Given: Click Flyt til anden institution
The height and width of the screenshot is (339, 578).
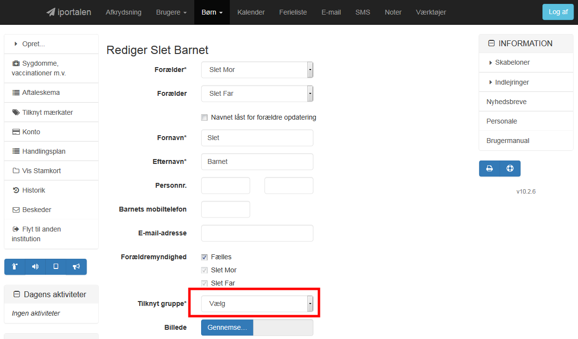Looking at the screenshot, I should point(51,234).
